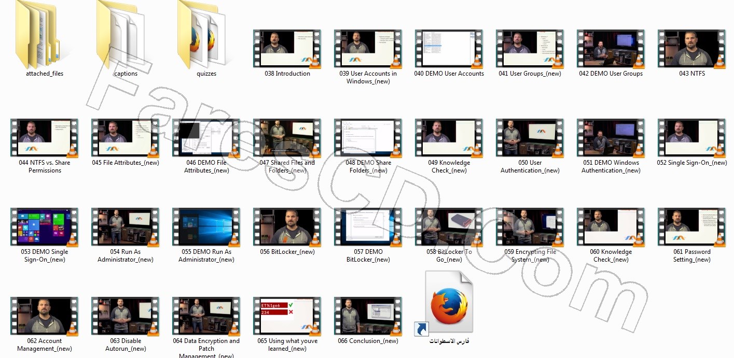Select the 040 DEMO User Accounts video
The width and height of the screenshot is (734, 358).
click(x=449, y=49)
